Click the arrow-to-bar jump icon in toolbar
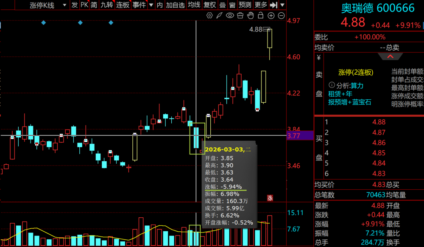 click(273, 5)
